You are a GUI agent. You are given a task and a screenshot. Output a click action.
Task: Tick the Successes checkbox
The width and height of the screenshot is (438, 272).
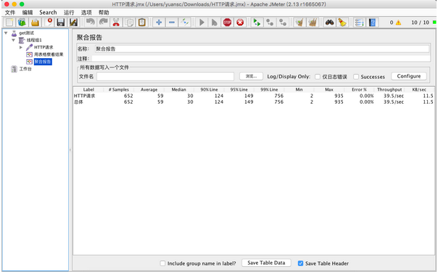tap(356, 77)
